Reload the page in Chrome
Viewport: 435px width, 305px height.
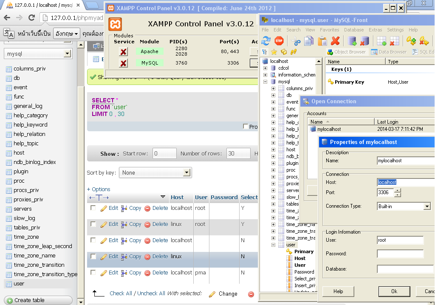pyautogui.click(x=31, y=17)
